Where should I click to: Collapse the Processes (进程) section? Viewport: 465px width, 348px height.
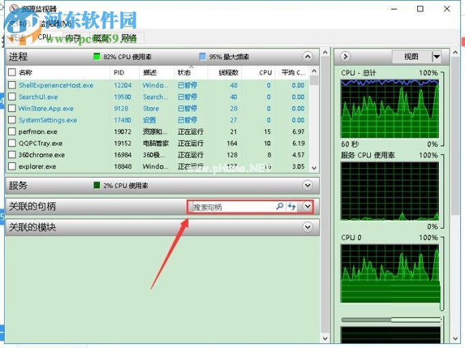(x=307, y=57)
